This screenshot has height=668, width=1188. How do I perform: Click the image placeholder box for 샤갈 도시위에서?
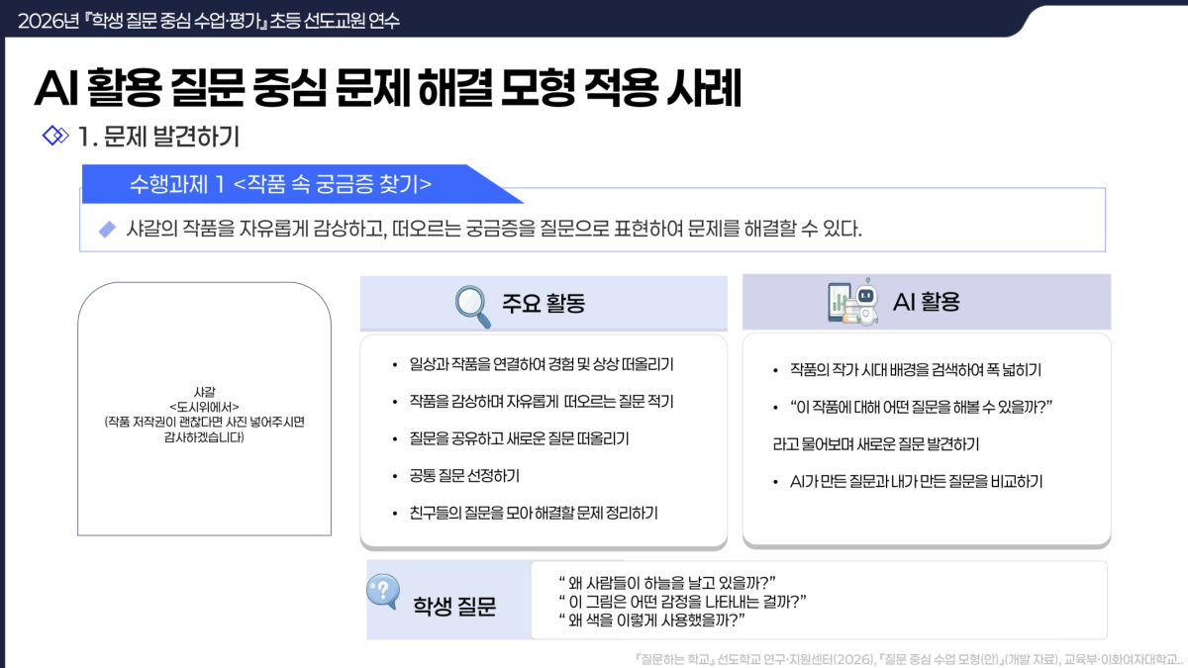tap(204, 409)
